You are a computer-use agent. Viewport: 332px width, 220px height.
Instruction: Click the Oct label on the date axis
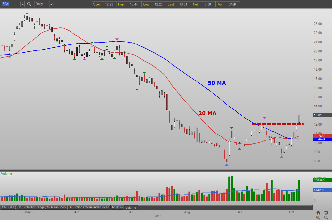pyautogui.click(x=292, y=212)
